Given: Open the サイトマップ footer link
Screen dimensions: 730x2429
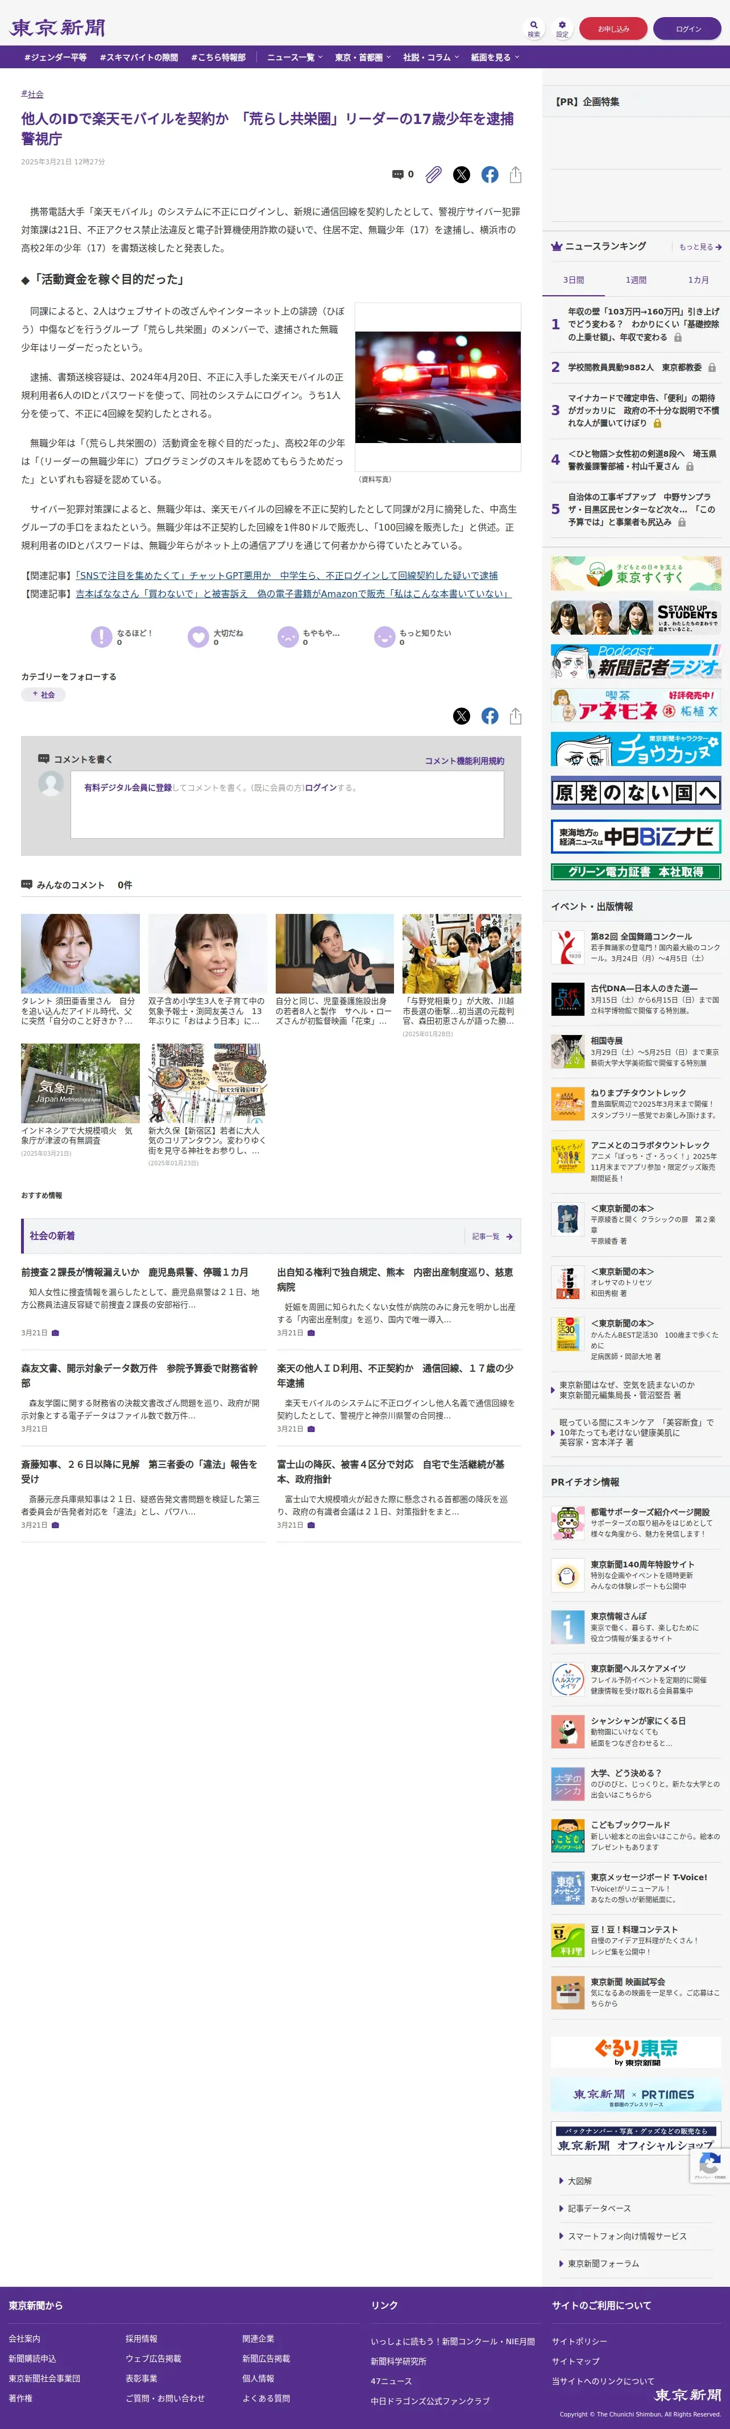Looking at the screenshot, I should pos(575,2361).
